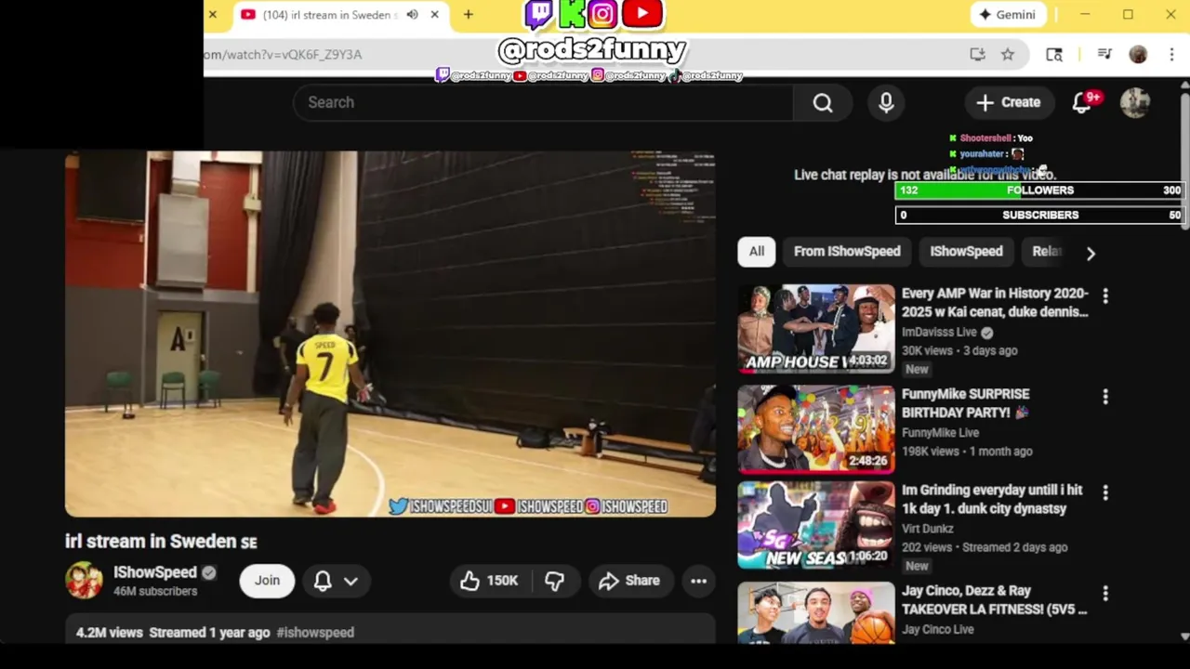This screenshot has height=669, width=1190.
Task: Open options for Jay Cinco video
Action: 1105,593
